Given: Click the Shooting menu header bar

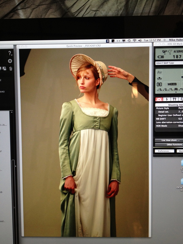Looking at the screenshot, I should [x=169, y=105].
